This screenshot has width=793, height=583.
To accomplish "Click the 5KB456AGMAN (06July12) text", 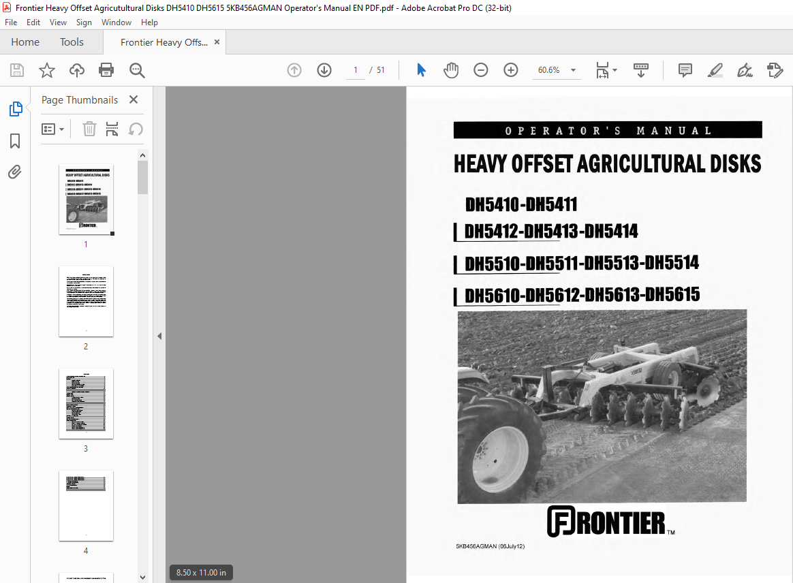I will pyautogui.click(x=490, y=546).
